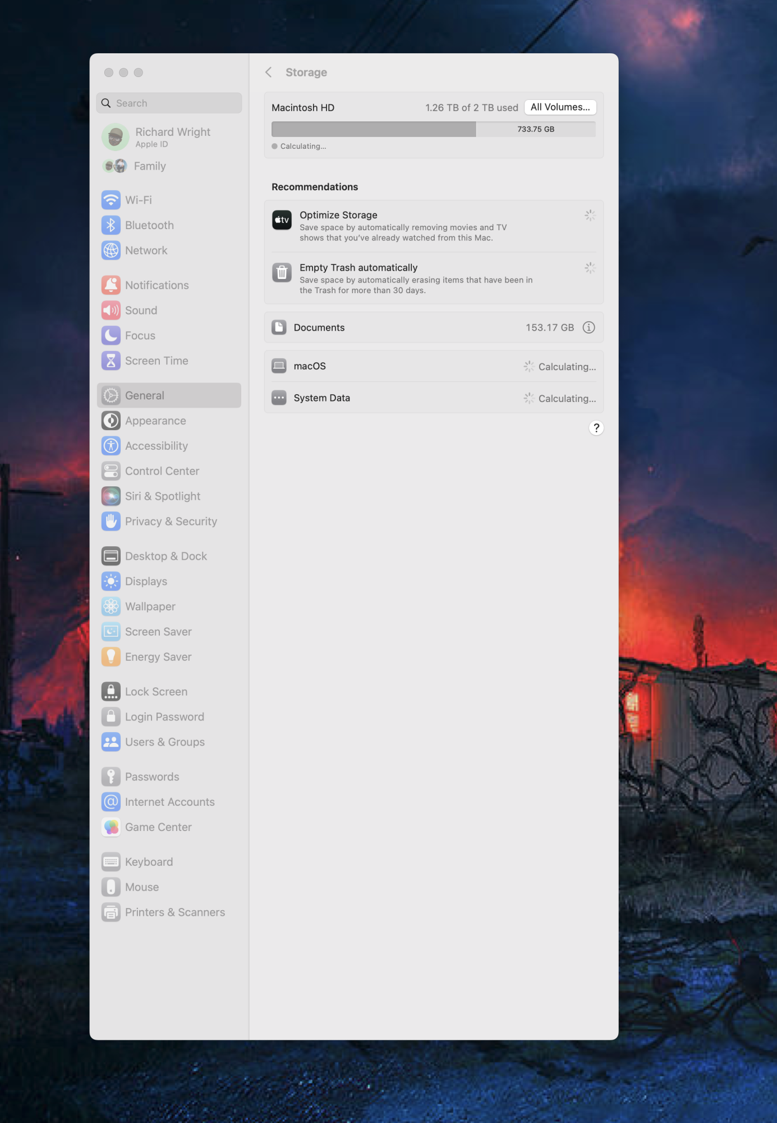Open the All Volumes dropdown

[x=560, y=107]
